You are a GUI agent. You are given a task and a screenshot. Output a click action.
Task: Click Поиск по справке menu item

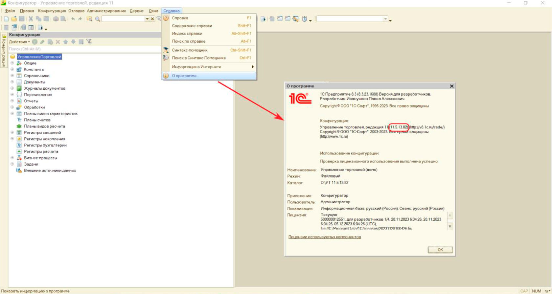(209, 41)
